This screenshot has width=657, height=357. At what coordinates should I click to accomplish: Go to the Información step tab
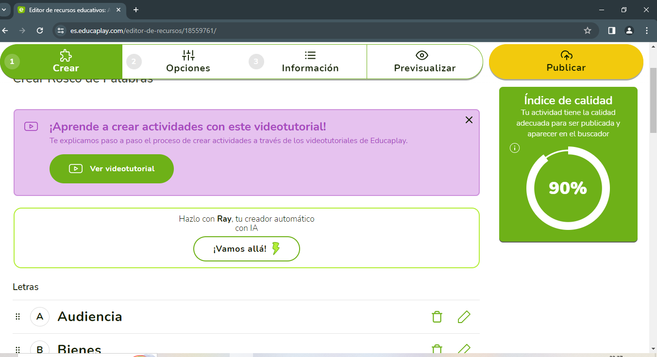click(x=305, y=62)
